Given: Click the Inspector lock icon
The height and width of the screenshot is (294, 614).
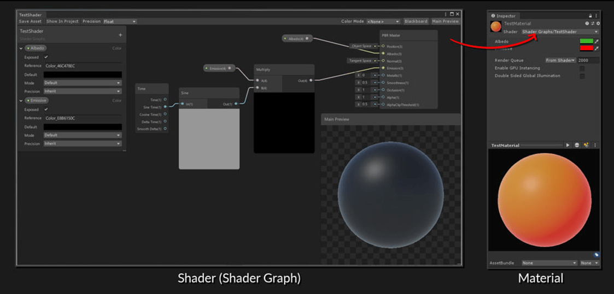Looking at the screenshot, I should coord(590,16).
